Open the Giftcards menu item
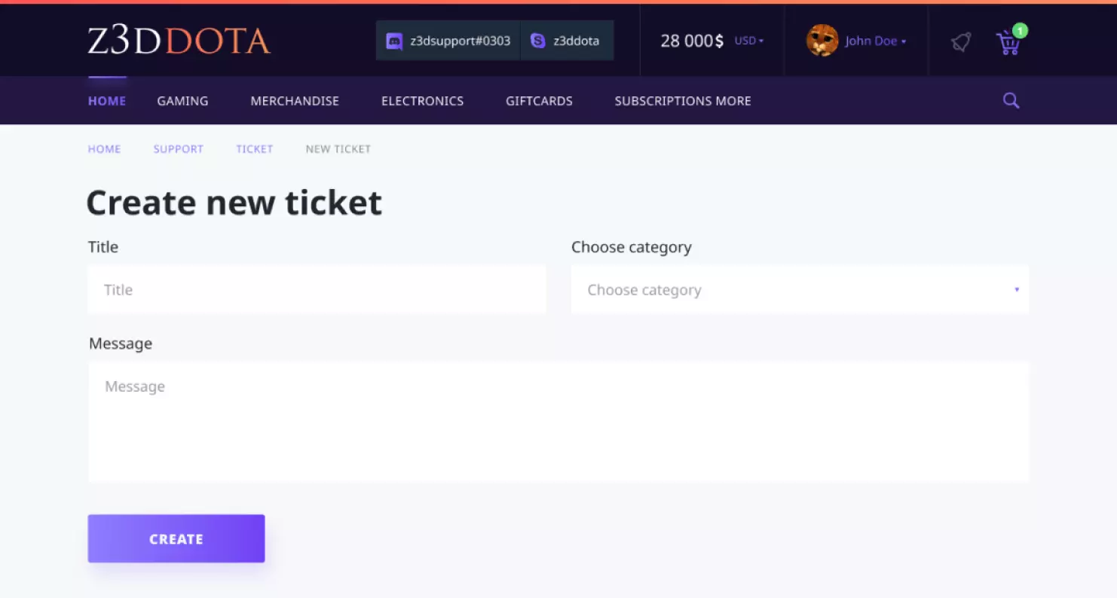Screen dimensions: 1117x598 coord(539,101)
